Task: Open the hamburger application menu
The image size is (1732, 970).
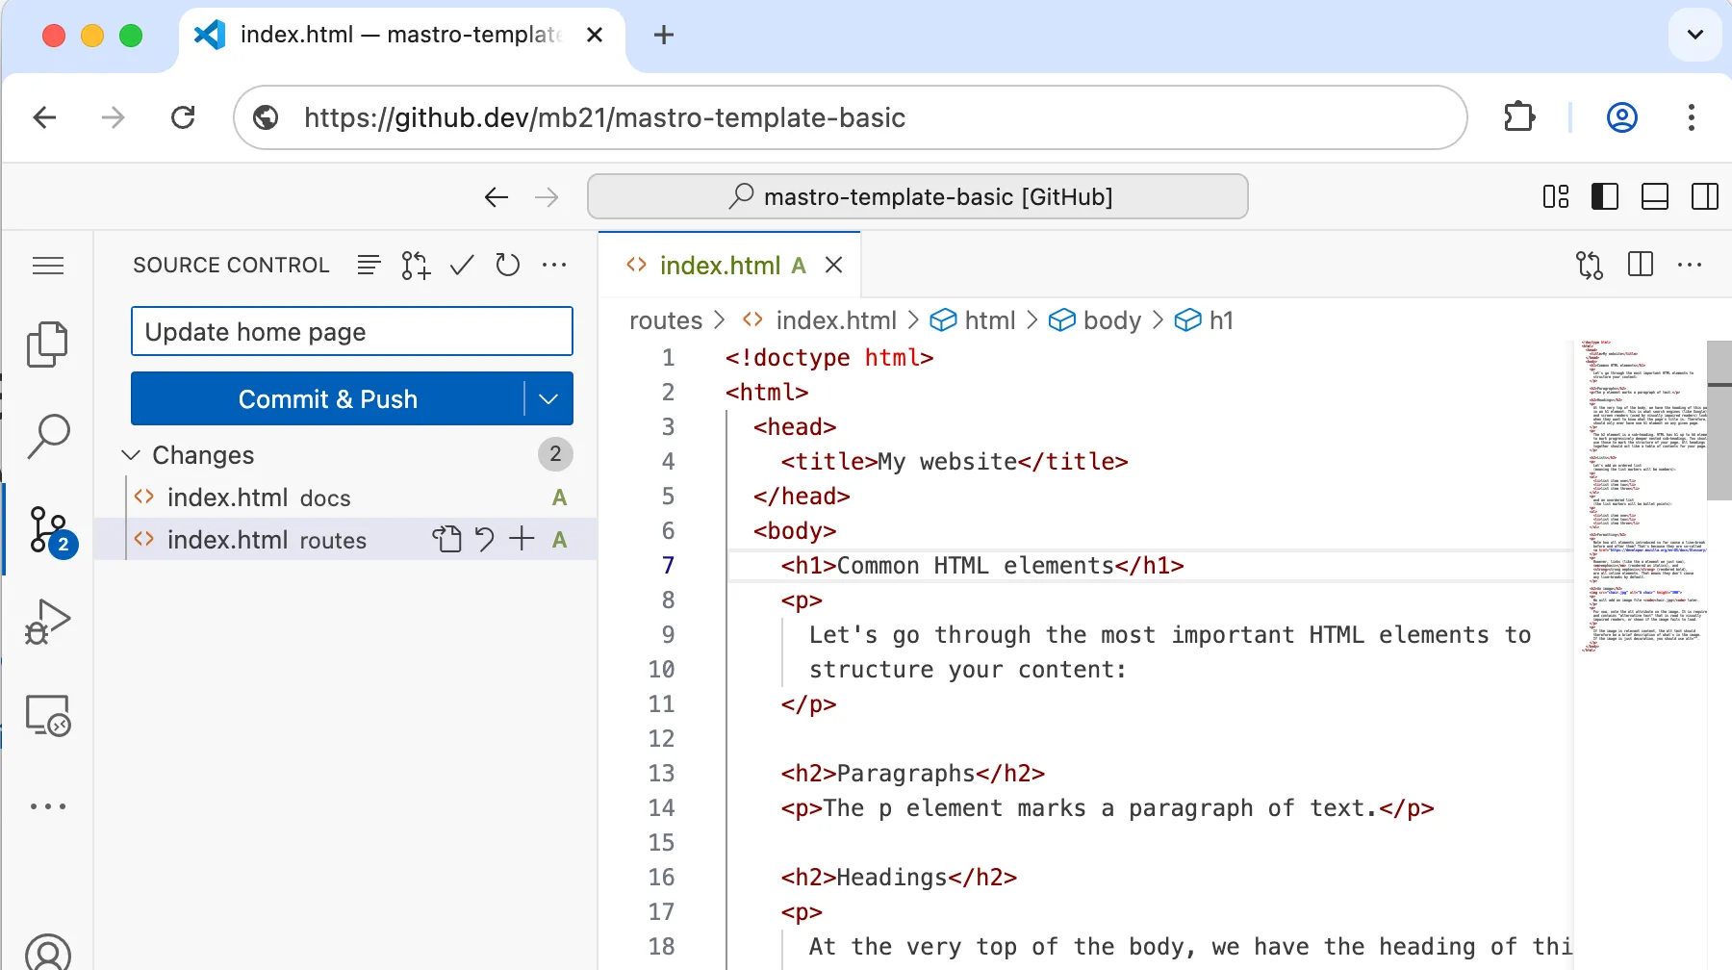Action: 48,266
